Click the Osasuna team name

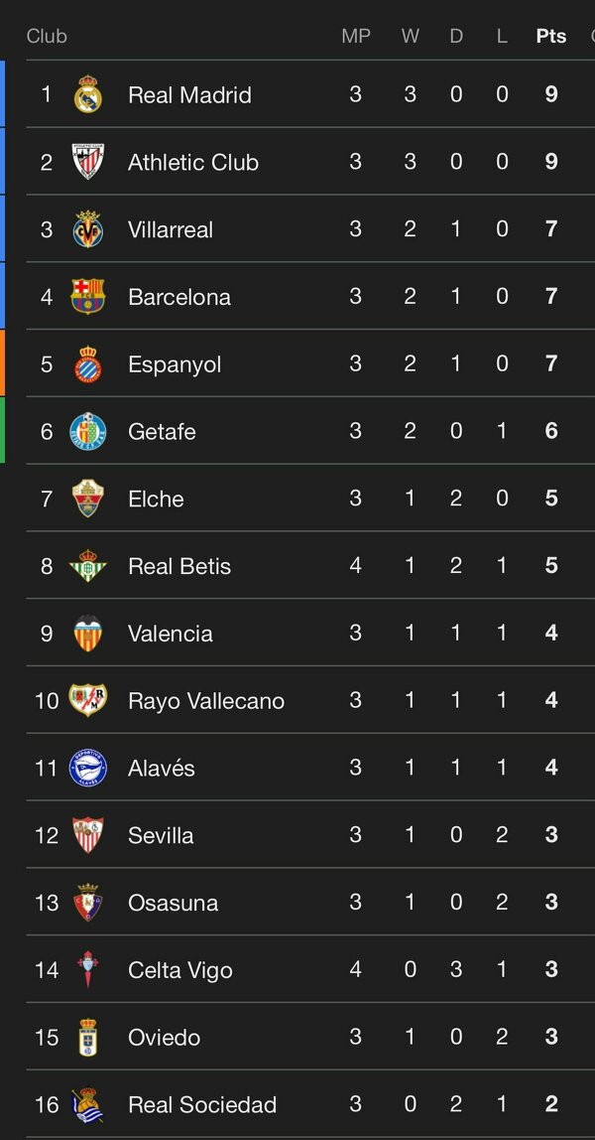(173, 903)
